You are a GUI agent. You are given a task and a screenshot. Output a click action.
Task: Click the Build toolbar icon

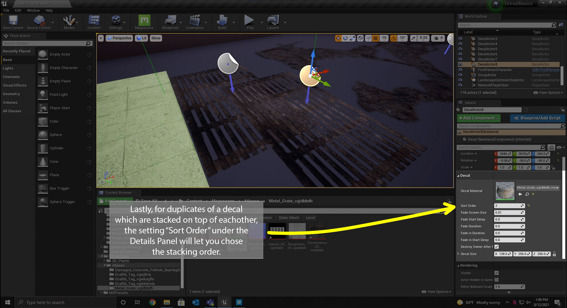coord(222,23)
